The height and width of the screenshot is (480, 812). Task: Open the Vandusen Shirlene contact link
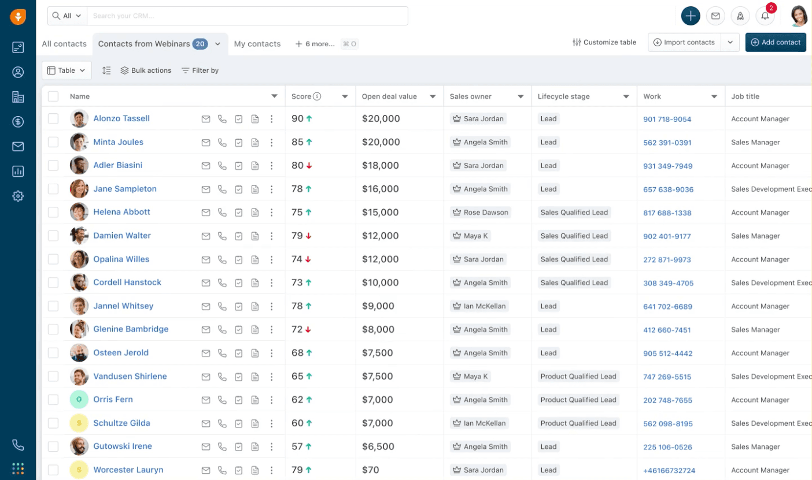pos(130,377)
